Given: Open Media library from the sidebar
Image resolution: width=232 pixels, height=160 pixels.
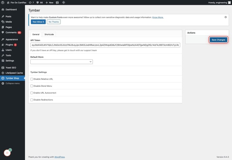Looking at the screenshot, I should click(x=8, y=22).
